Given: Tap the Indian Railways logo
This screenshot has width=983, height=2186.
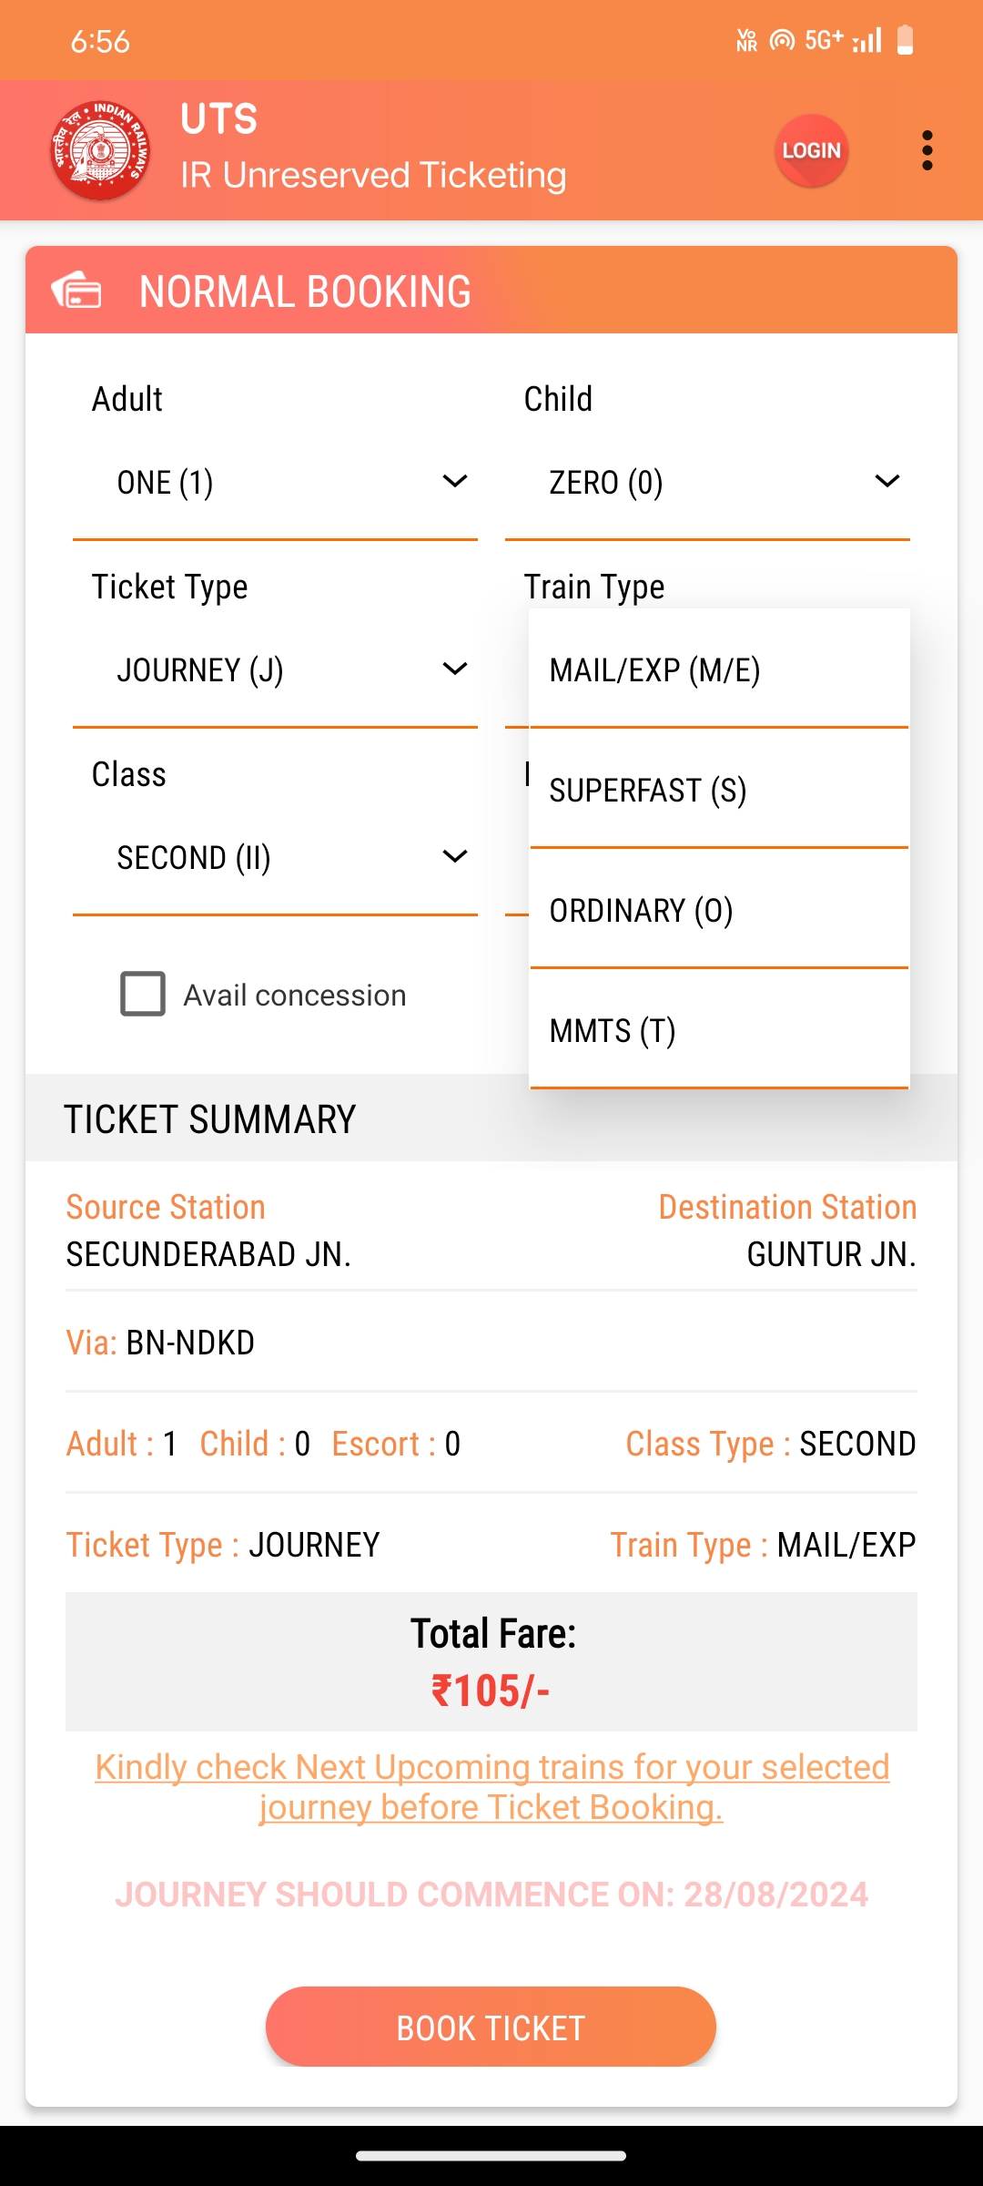Looking at the screenshot, I should click(x=100, y=150).
